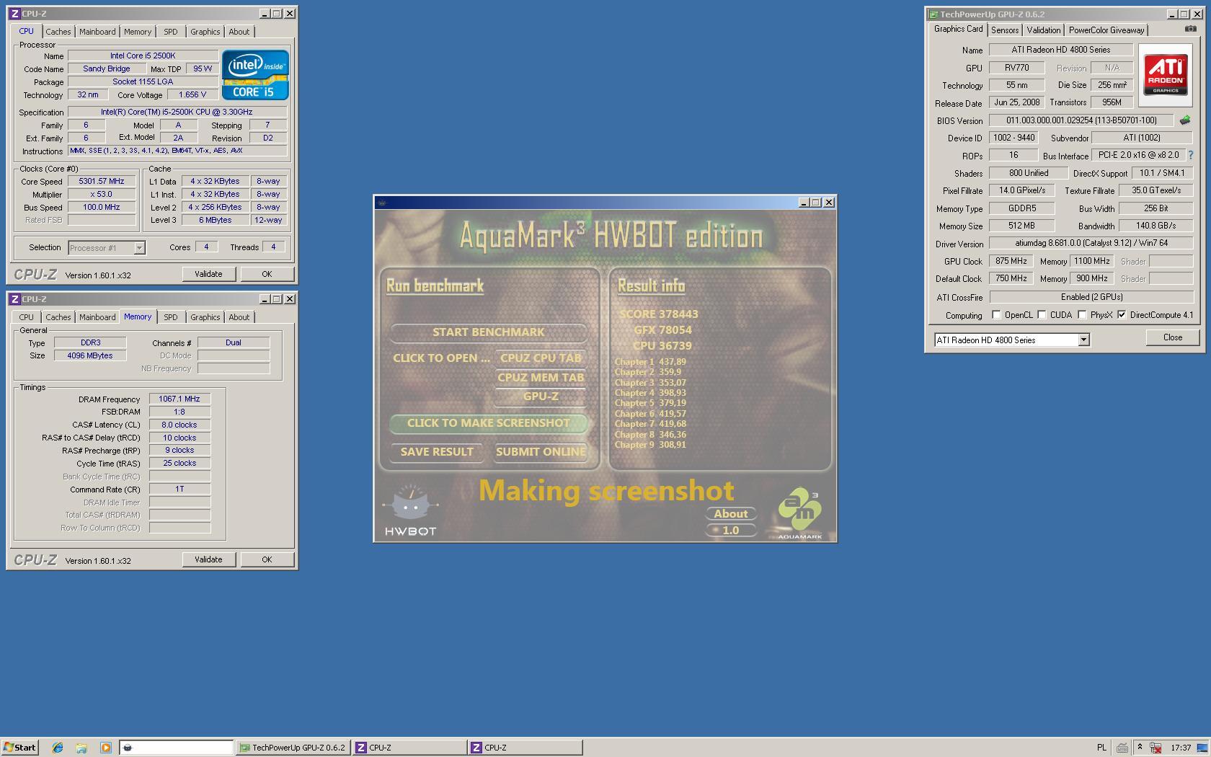1211x757 pixels.
Task: Click the GPU-Z title bar icon
Action: [x=933, y=14]
